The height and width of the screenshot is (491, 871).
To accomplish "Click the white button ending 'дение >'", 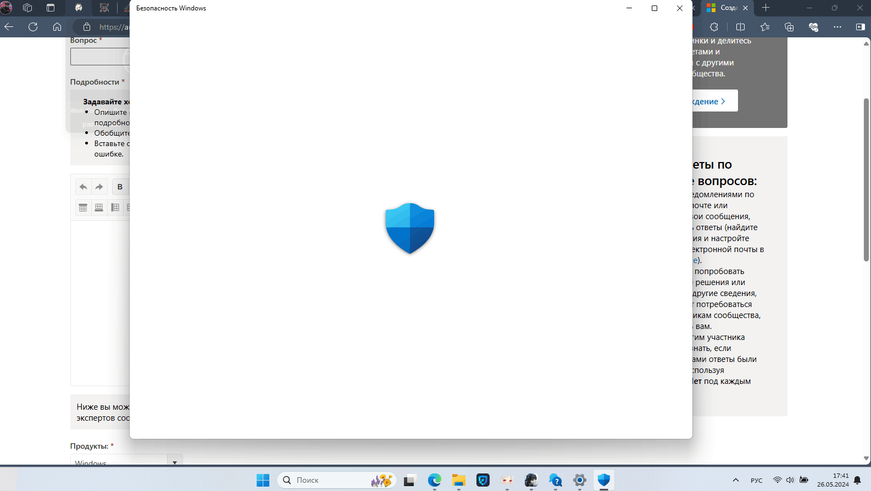I will click(x=715, y=101).
